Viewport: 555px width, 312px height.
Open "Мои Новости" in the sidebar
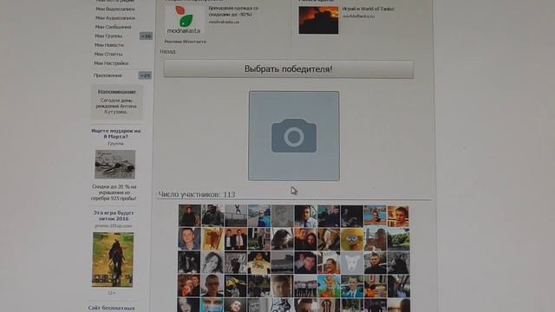tap(109, 45)
